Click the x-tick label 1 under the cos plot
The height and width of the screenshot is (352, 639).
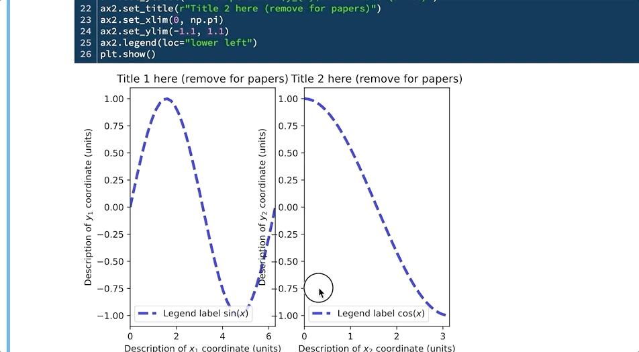click(350, 337)
